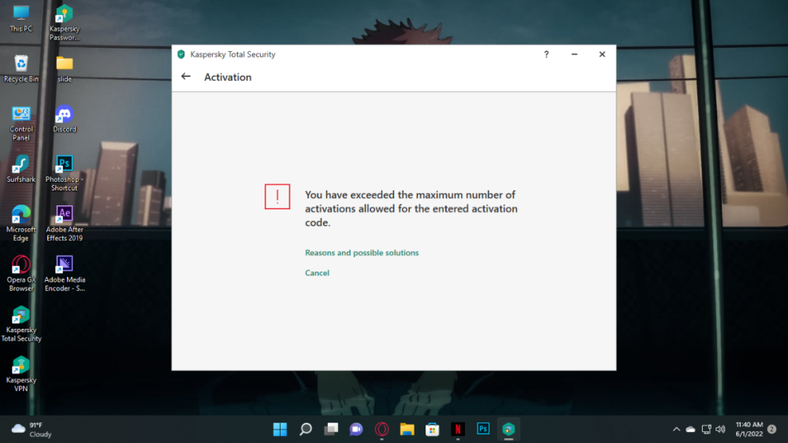Click Reasons and possible solutions link

[362, 253]
